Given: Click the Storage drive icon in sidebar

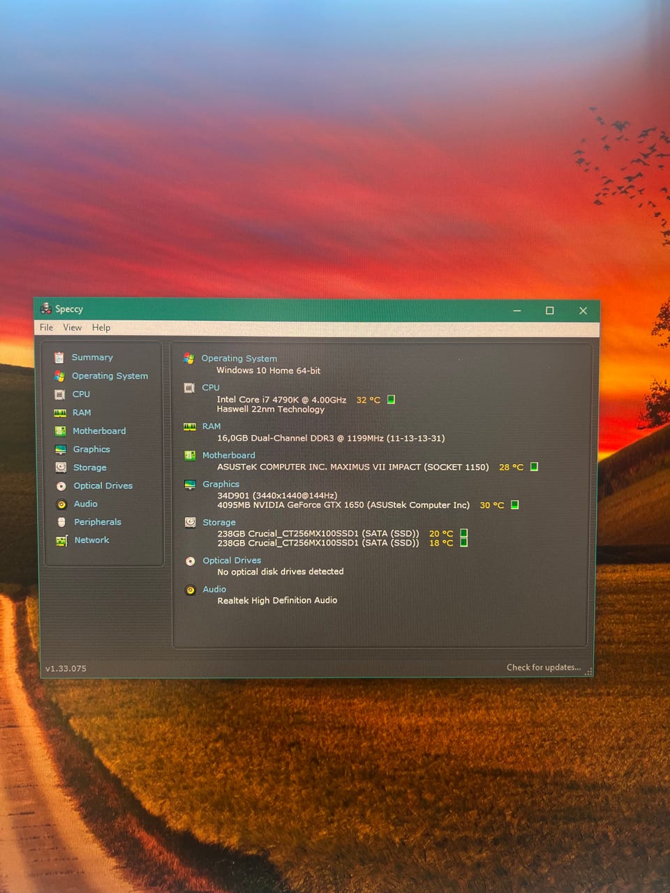Looking at the screenshot, I should coord(61,467).
